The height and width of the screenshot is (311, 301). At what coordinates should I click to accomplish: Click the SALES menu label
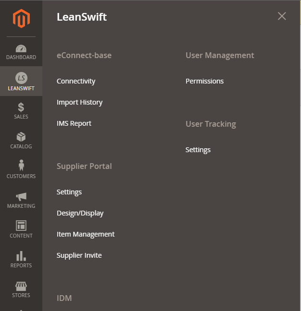click(21, 117)
